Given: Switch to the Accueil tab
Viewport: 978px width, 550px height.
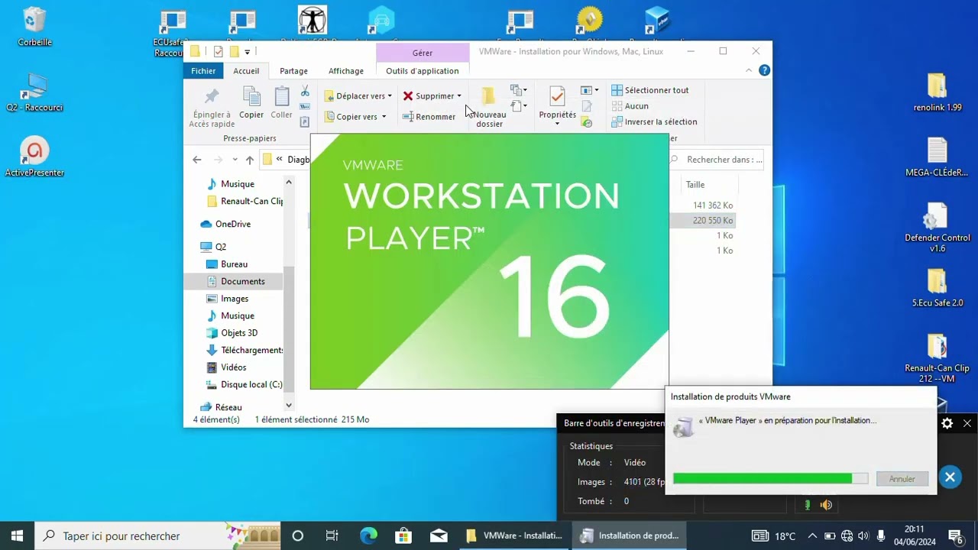Looking at the screenshot, I should coord(246,71).
